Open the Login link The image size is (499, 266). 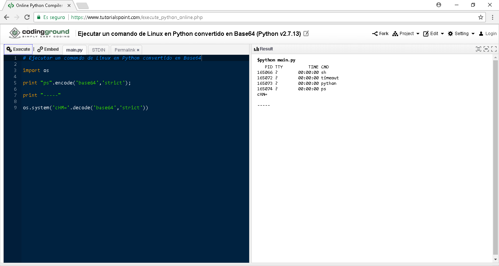click(x=488, y=34)
